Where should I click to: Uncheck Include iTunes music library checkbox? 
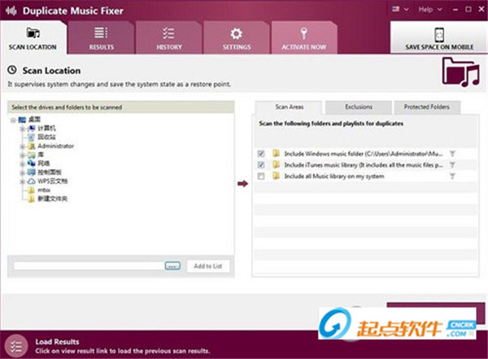[261, 165]
